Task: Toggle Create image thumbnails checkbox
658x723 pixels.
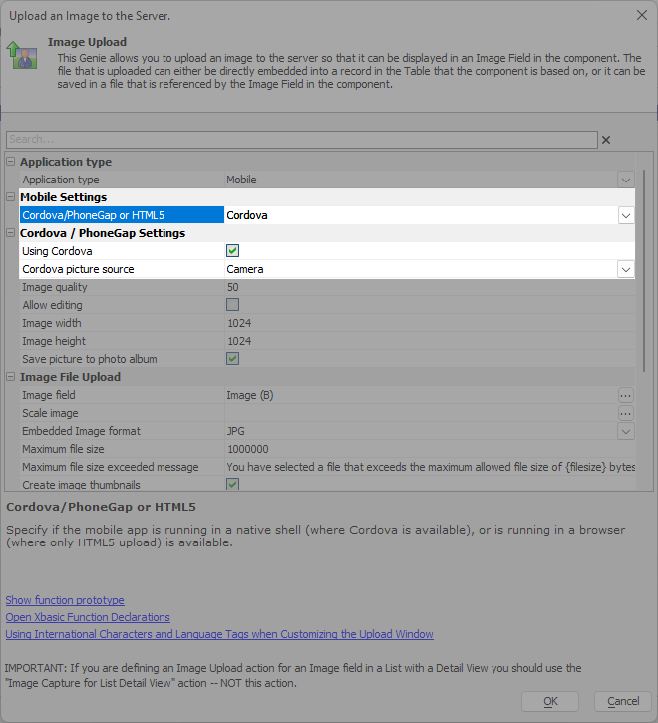Action: [233, 484]
